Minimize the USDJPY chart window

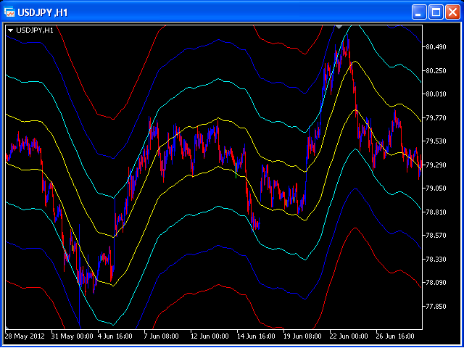pos(419,12)
